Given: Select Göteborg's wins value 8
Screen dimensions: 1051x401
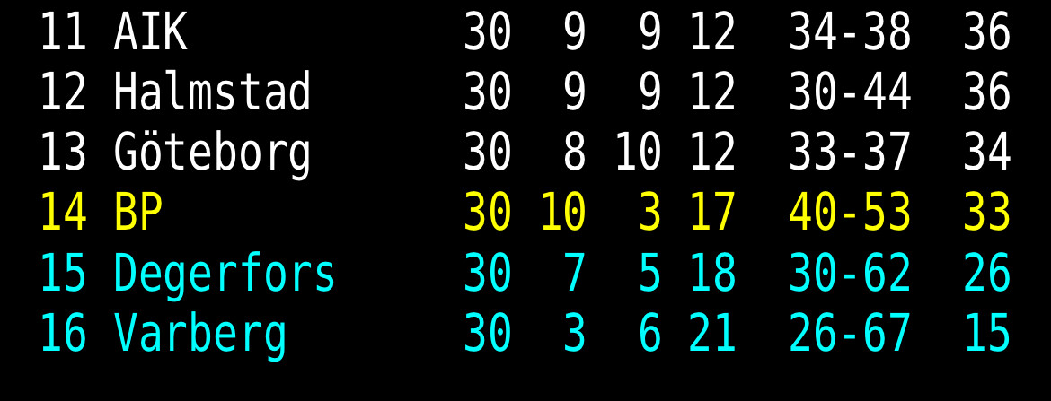Looking at the screenshot, I should pyautogui.click(x=574, y=153).
